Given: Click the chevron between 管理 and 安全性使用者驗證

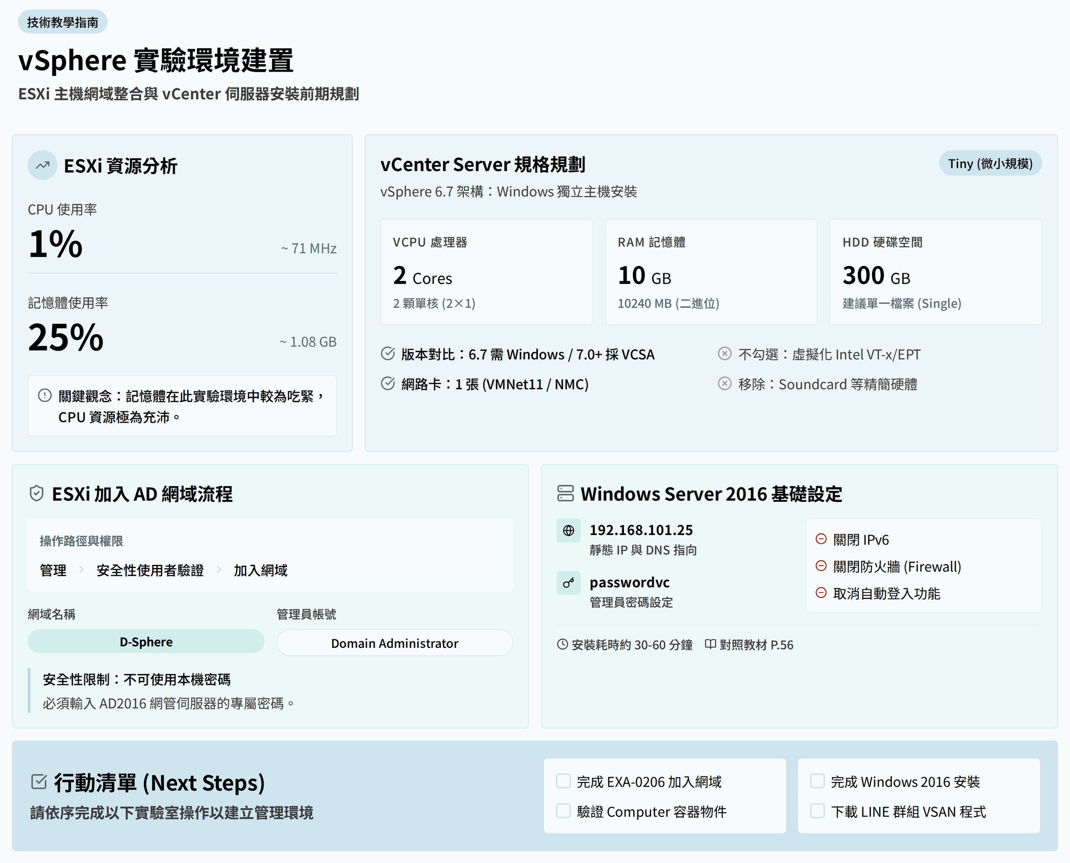Looking at the screenshot, I should click(81, 570).
